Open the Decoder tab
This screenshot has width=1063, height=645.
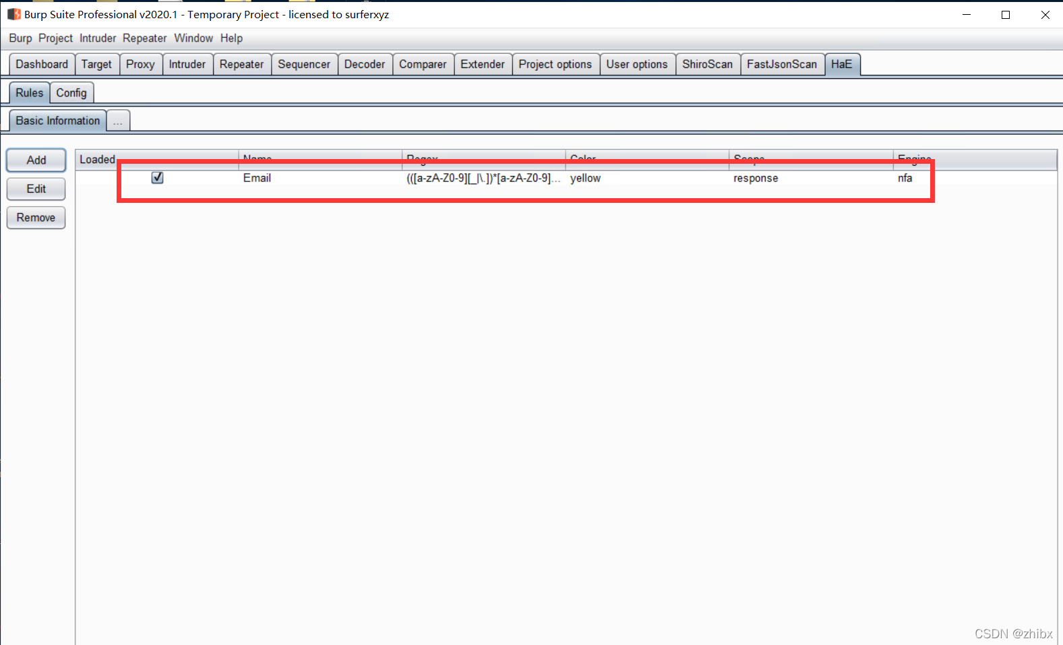point(365,64)
